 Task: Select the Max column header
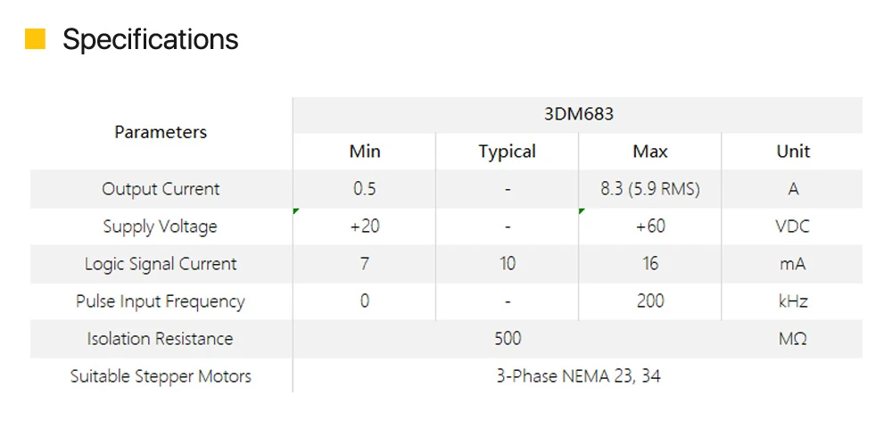pyautogui.click(x=650, y=152)
